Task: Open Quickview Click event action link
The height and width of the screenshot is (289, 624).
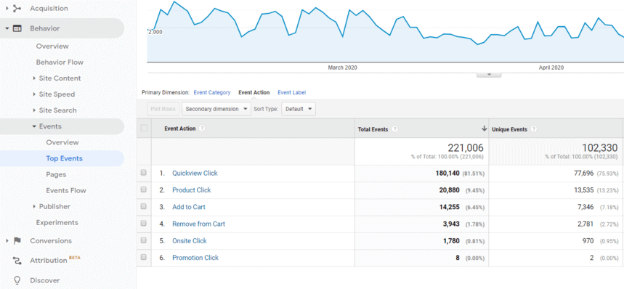Action: click(195, 174)
